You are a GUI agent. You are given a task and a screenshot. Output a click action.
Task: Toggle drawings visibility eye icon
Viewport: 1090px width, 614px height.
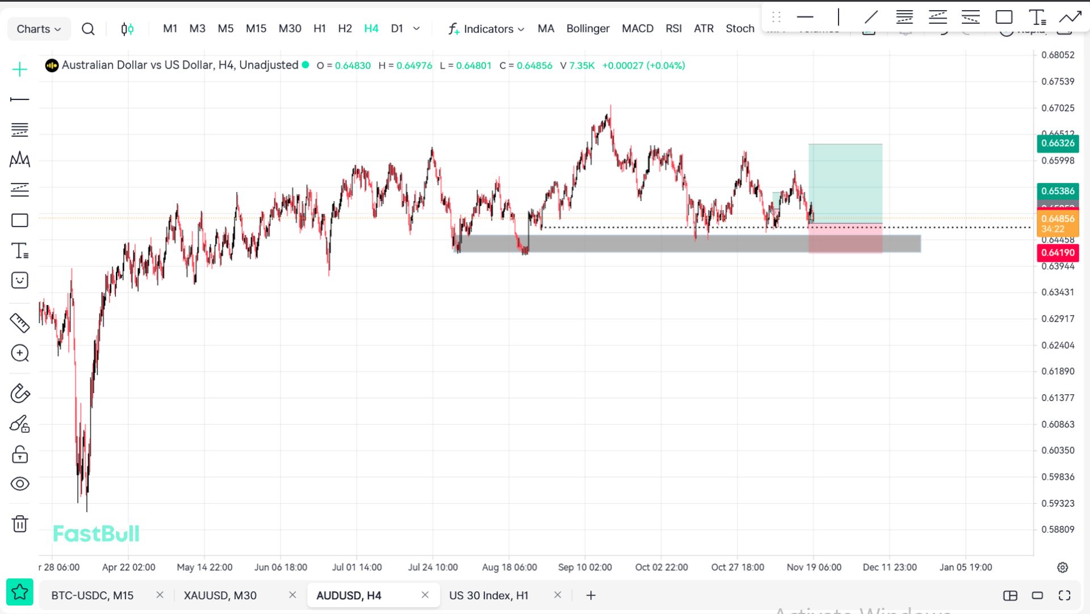click(x=20, y=484)
